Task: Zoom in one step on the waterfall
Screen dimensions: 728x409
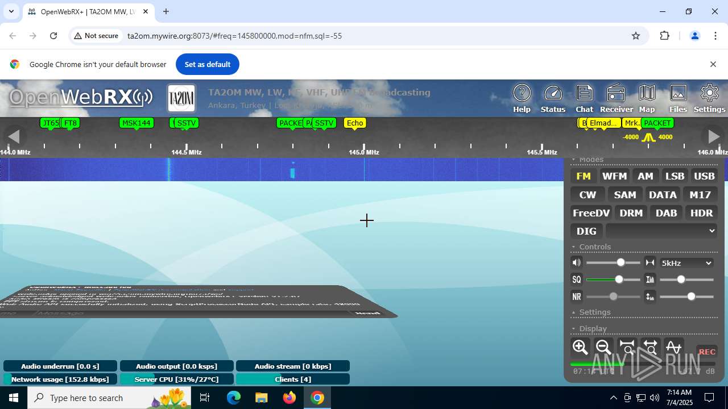Action: pyautogui.click(x=580, y=347)
